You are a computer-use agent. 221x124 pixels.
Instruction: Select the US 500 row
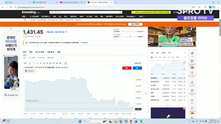coord(168,85)
